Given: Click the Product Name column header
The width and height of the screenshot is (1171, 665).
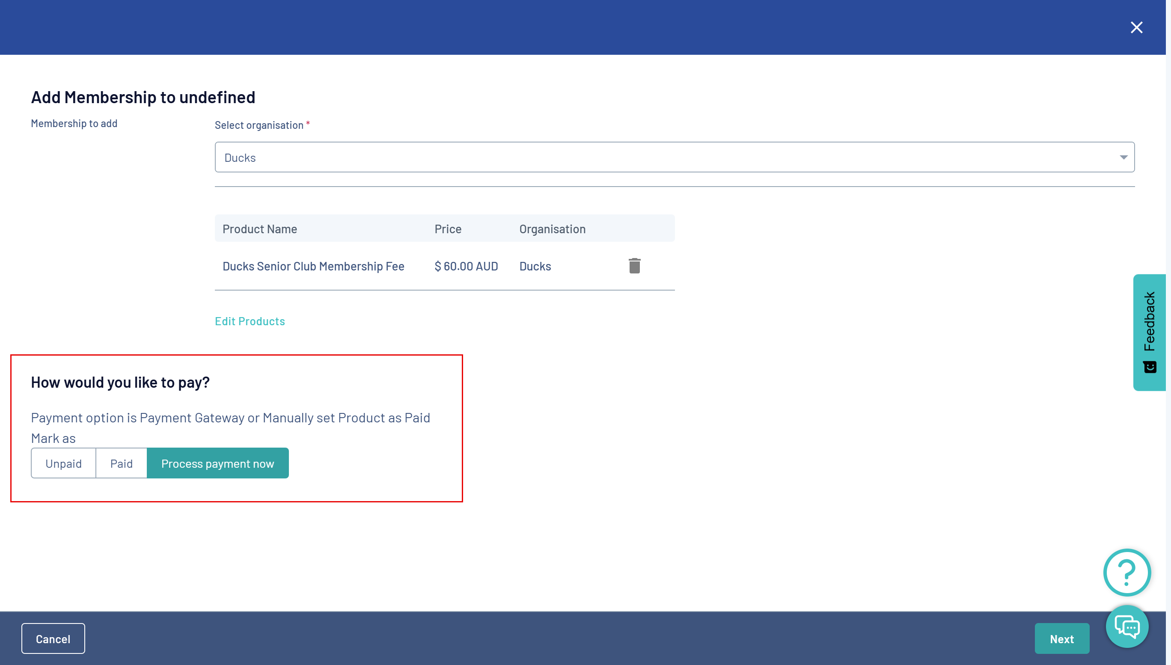Looking at the screenshot, I should point(259,229).
